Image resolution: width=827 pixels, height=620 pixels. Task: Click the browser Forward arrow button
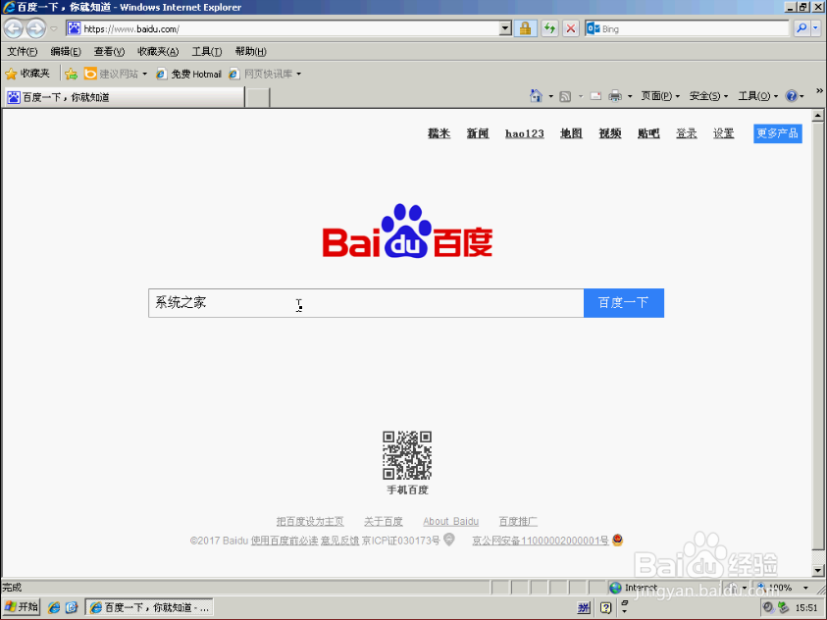tap(36, 28)
